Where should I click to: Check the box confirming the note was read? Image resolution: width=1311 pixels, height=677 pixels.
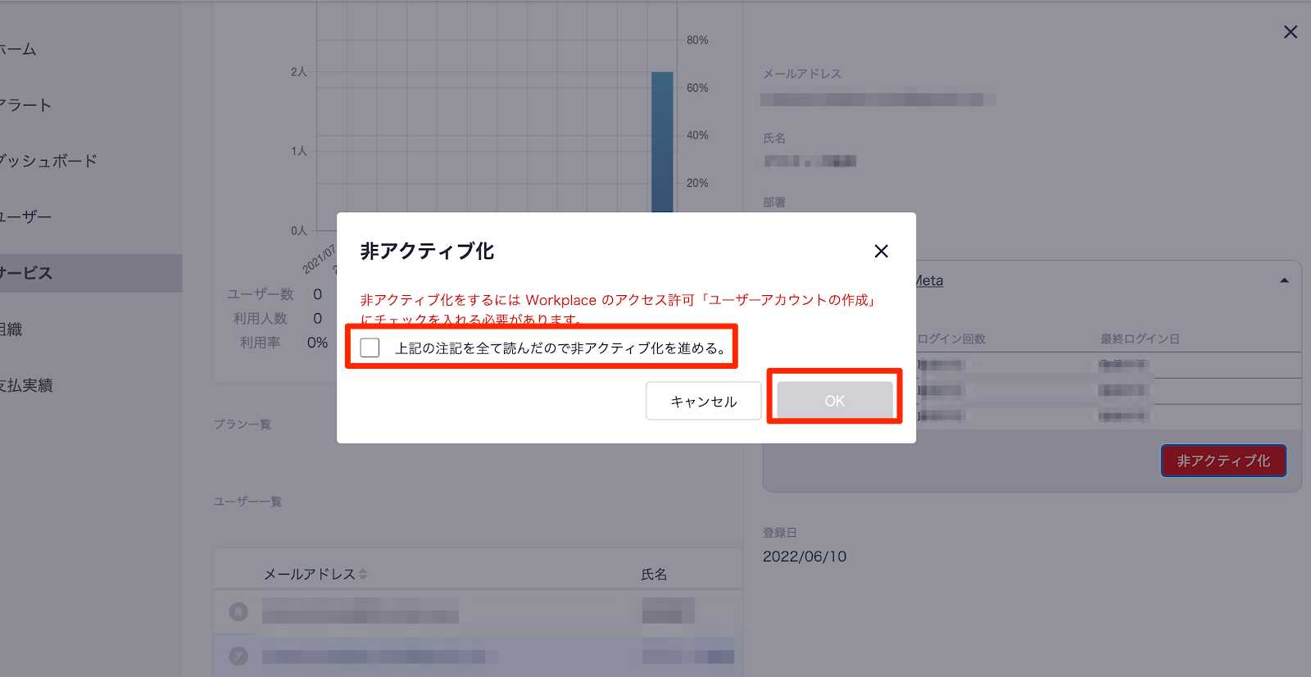pyautogui.click(x=370, y=348)
